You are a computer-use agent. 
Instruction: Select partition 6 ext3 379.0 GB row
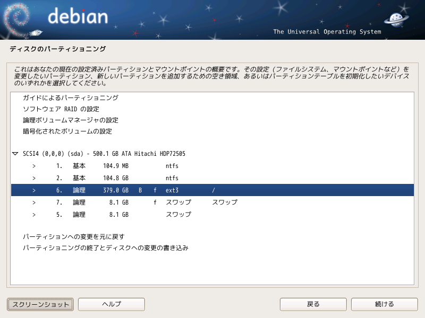212,190
